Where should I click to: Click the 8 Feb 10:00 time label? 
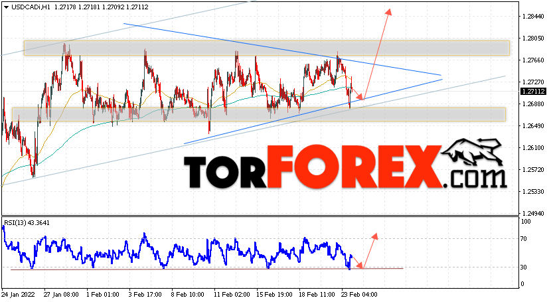tap(188, 294)
